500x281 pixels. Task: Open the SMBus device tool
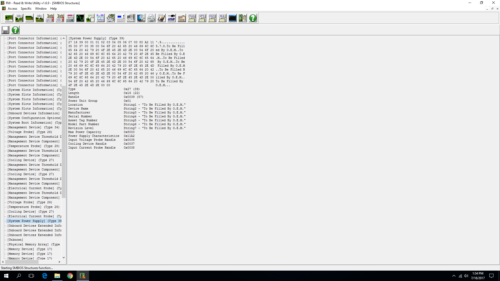pos(100,18)
